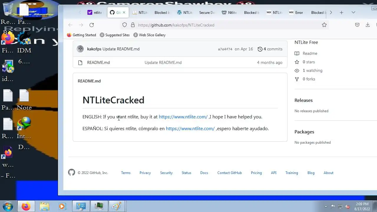Open the kakofps user avatar
Screen dimensions: 377x212
tap(80, 49)
